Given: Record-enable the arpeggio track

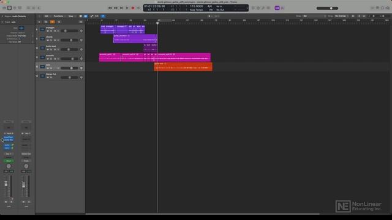Looking at the screenshot, I should click(55, 31).
